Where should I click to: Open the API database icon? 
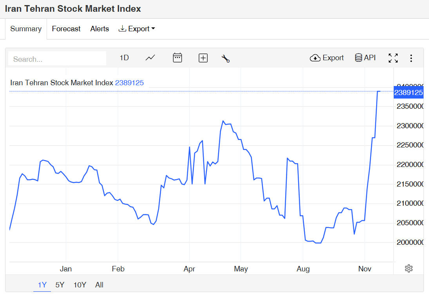(x=365, y=58)
